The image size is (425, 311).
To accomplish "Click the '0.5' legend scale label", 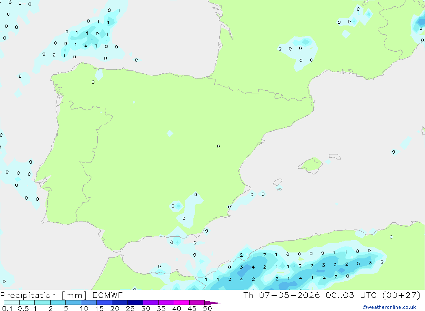I will pyautogui.click(x=23, y=308).
